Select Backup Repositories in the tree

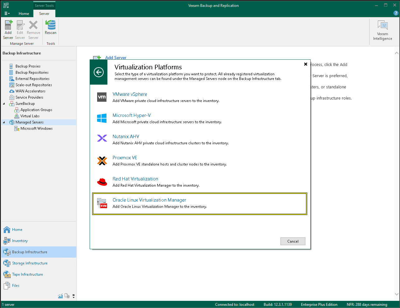[x=32, y=72]
